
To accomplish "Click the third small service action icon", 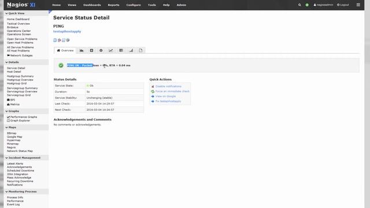I will 64,40.
